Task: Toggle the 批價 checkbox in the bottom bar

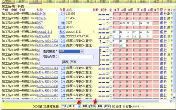Action: point(113,106)
